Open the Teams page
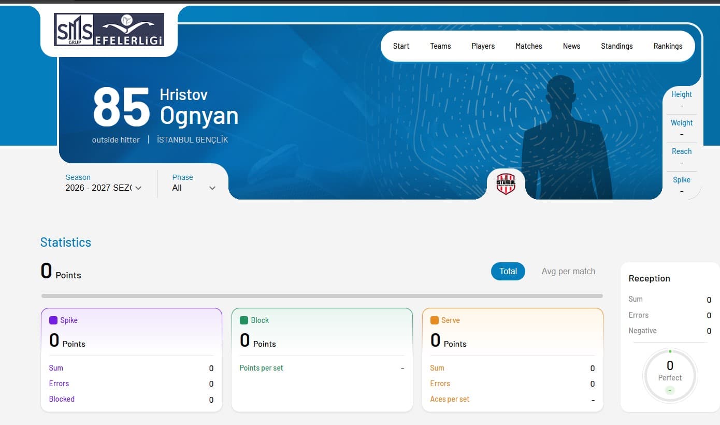Image resolution: width=720 pixels, height=425 pixels. pos(440,46)
